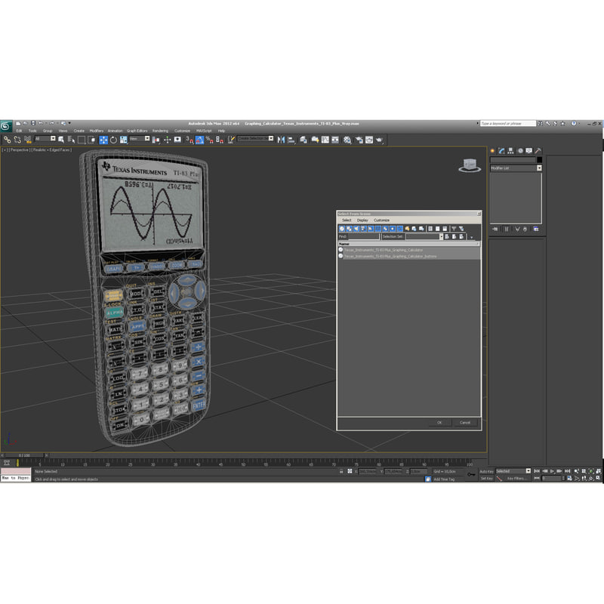This screenshot has width=604, height=604.
Task: Open the Selected key-mode dropdown near Auto Key
Action: click(528, 470)
